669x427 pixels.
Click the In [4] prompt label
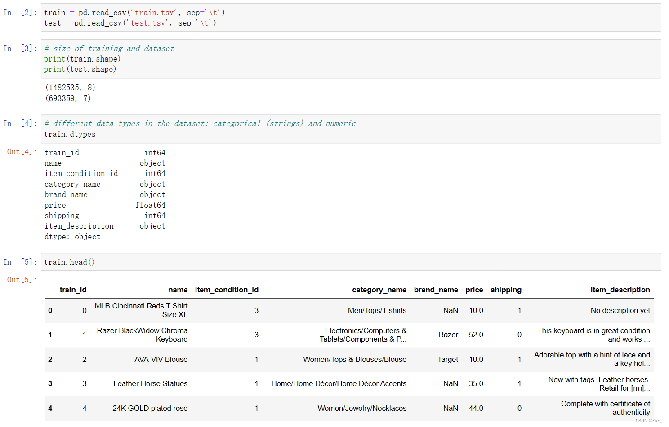tap(20, 123)
